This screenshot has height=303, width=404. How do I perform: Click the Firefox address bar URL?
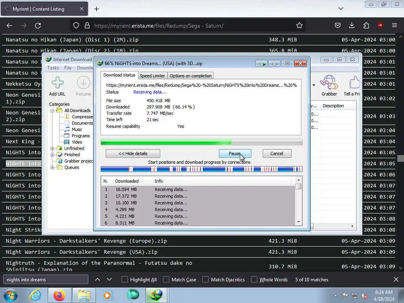159,26
